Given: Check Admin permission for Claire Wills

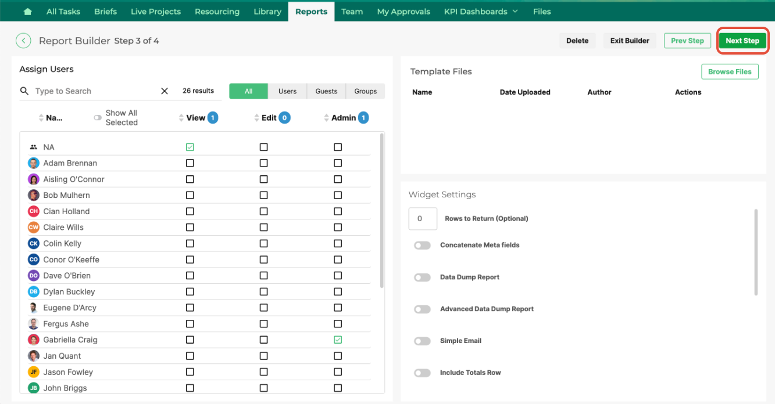Looking at the screenshot, I should point(338,228).
